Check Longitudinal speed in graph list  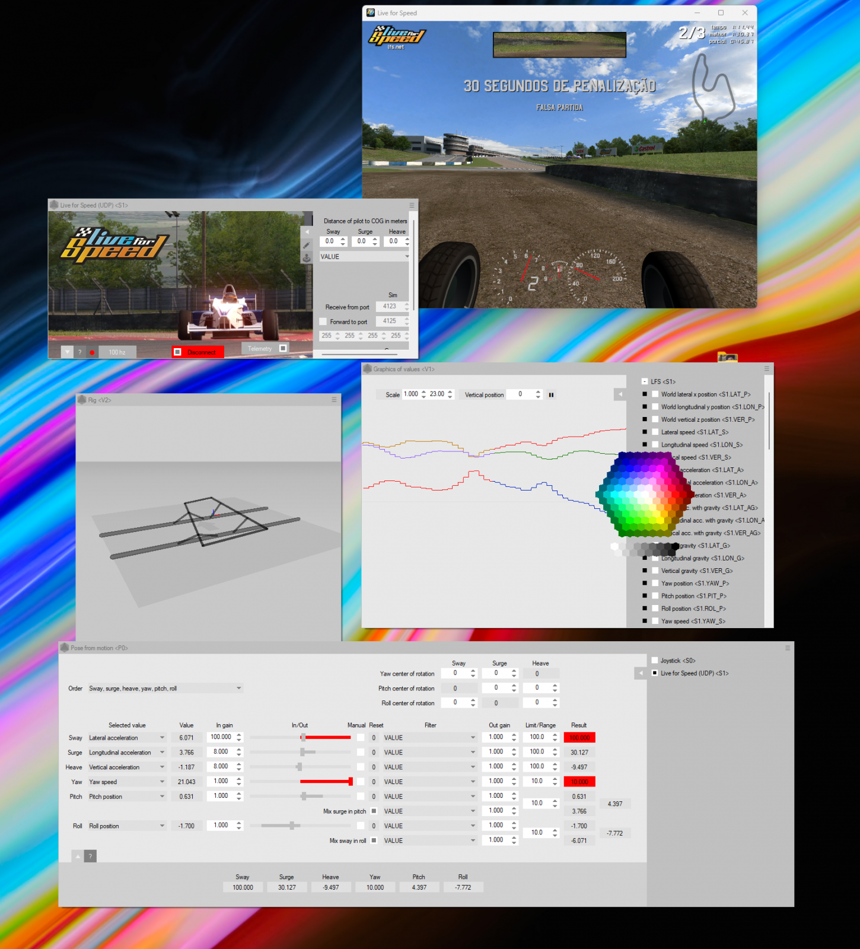coord(655,445)
